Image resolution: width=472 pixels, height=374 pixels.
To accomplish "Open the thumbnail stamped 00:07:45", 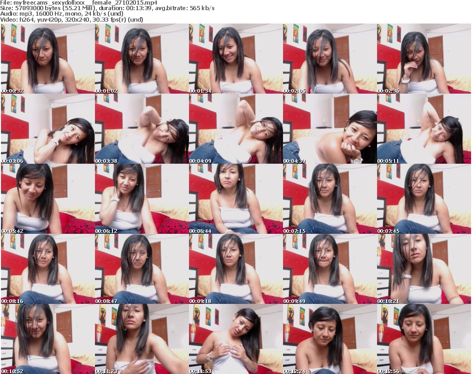I will pos(424,199).
